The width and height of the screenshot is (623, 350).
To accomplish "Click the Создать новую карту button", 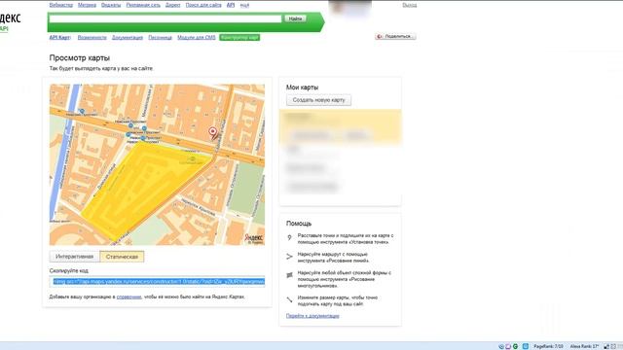I will (318, 100).
